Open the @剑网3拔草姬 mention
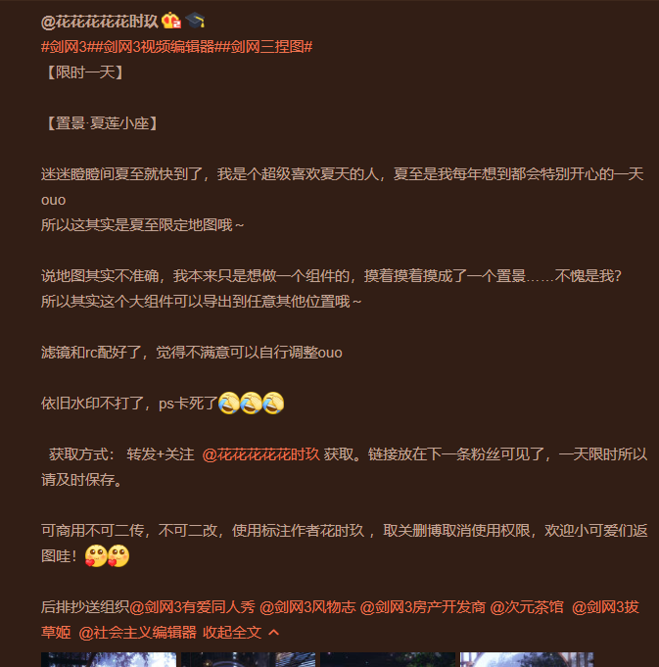The image size is (659, 667). point(605,607)
